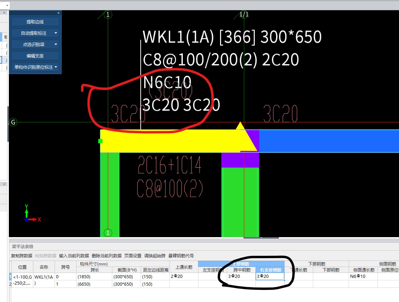This screenshot has width=399, height=302.
Task: Select the 上通长筋 column header
Action: click(x=184, y=267)
